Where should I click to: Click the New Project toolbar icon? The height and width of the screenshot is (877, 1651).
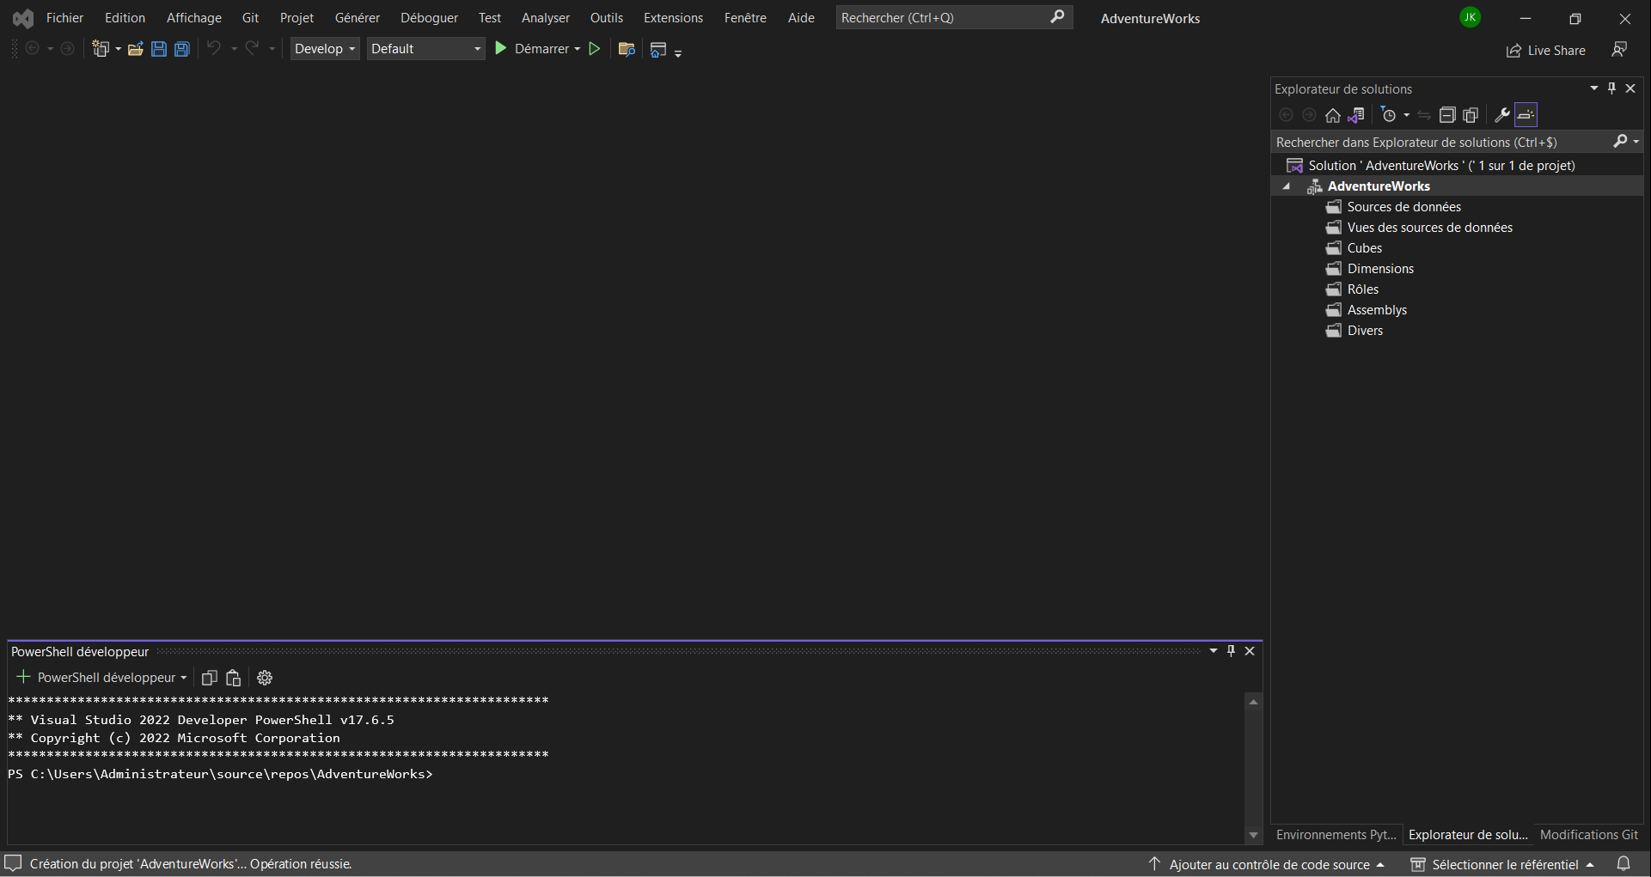[101, 49]
